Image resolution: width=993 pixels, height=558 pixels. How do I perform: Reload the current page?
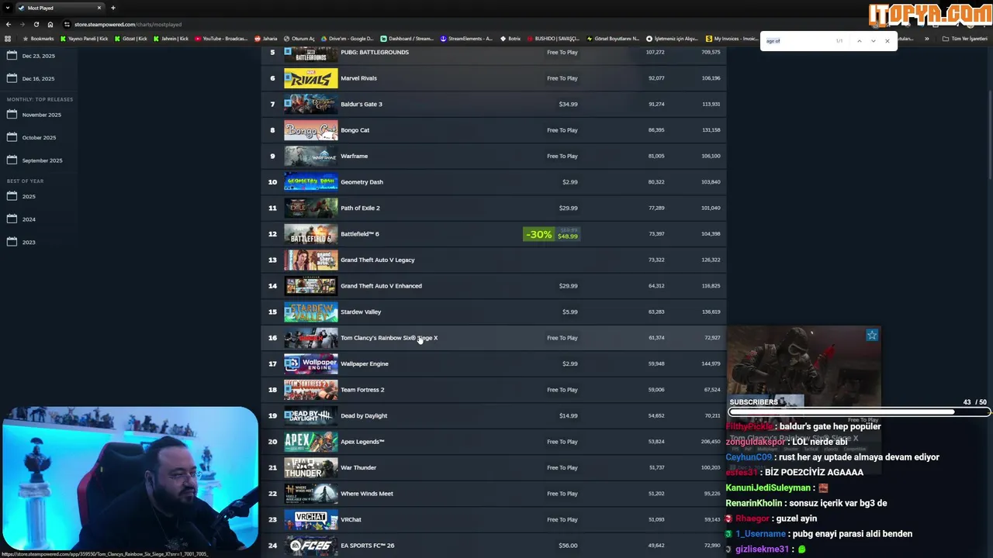point(36,24)
